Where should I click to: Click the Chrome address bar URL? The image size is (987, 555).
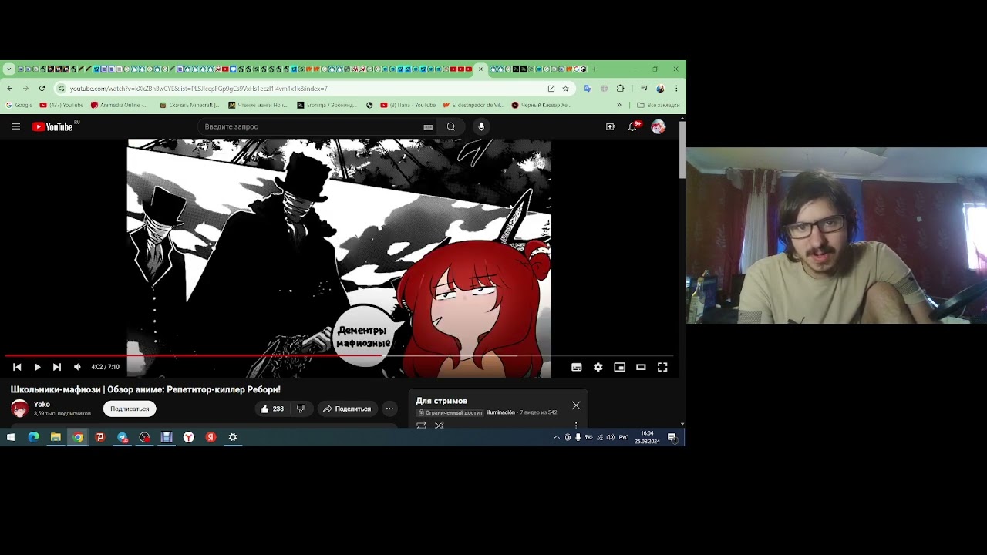point(199,89)
